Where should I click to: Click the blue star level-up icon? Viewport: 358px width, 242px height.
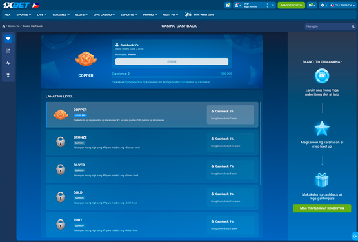(322, 128)
